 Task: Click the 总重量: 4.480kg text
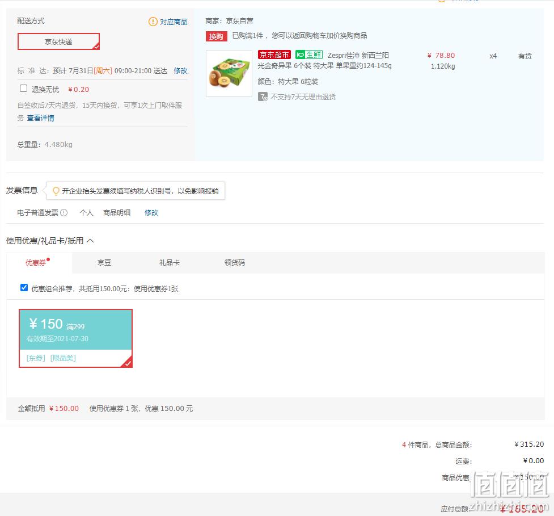click(x=45, y=144)
